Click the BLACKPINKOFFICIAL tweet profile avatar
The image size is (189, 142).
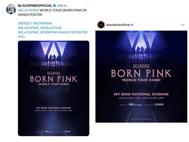(x=11, y=9)
